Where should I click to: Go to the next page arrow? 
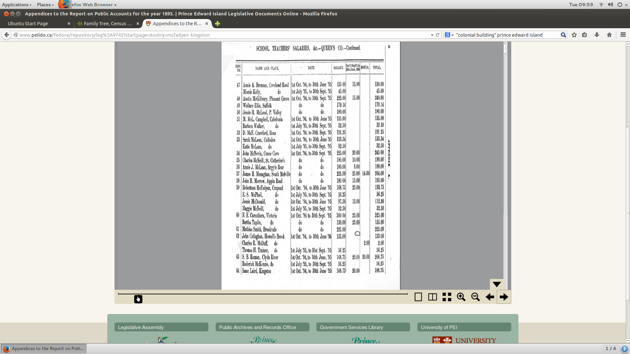coord(504,297)
